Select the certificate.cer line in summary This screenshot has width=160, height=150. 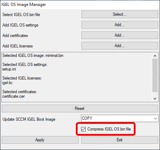tap(14, 96)
